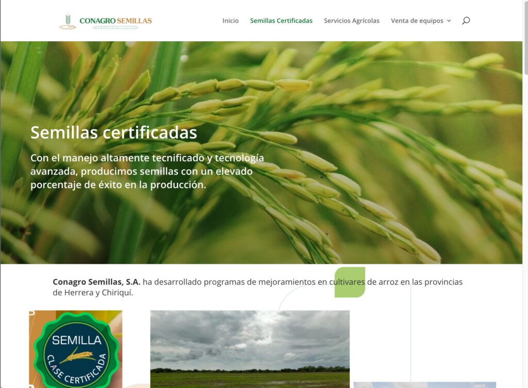The width and height of the screenshot is (528, 388).
Task: Collapse the Venta de equipos submenu arrow
Action: tap(449, 21)
